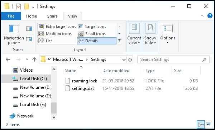Click Microsoft.Win... in the address path

tap(68, 59)
